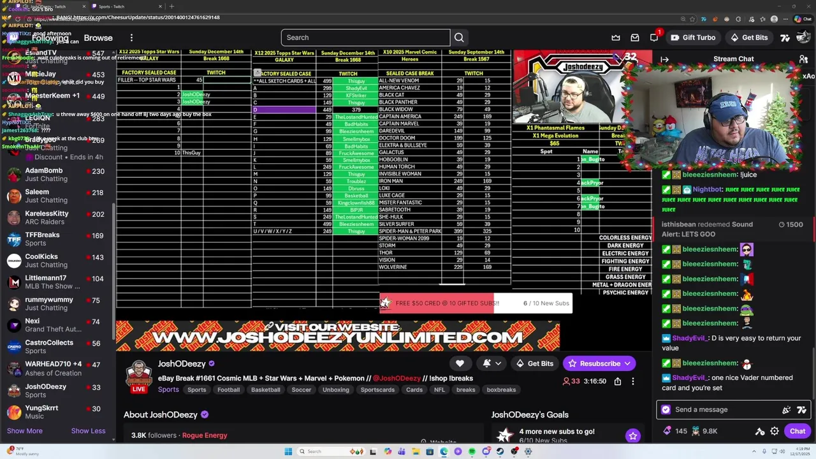Image resolution: width=816 pixels, height=459 pixels.
Task: Click the Nightbot username in chat
Action: tap(707, 189)
